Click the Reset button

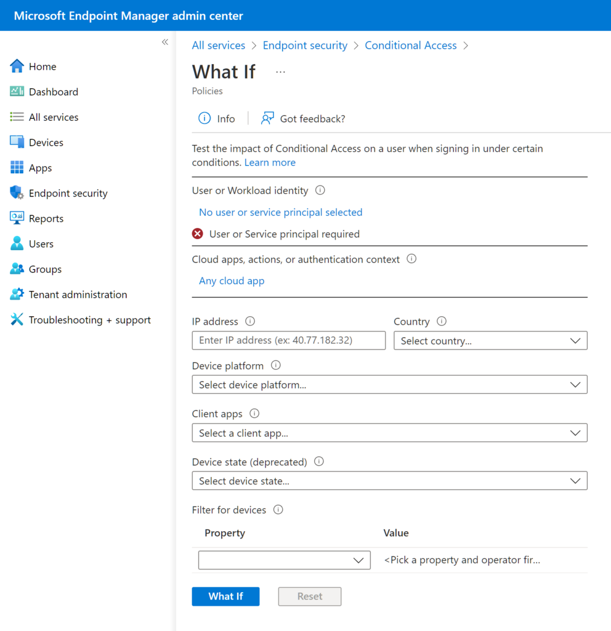click(x=310, y=596)
